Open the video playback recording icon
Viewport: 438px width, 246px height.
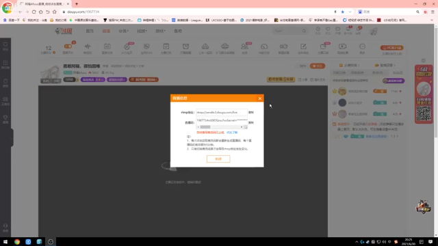pos(342,46)
